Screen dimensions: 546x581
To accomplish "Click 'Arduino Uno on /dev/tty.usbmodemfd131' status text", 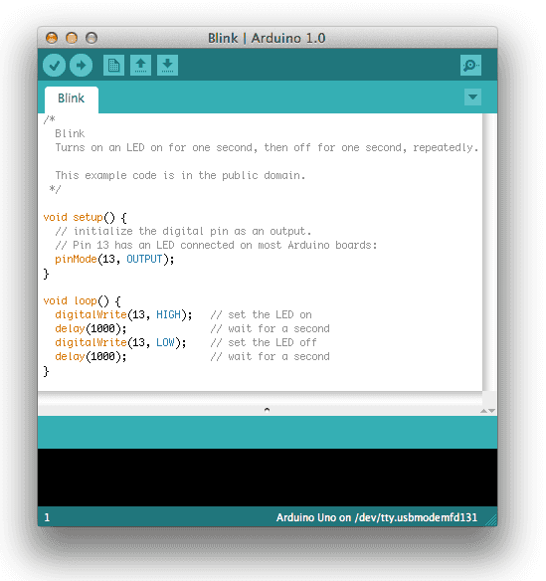I will (x=377, y=517).
